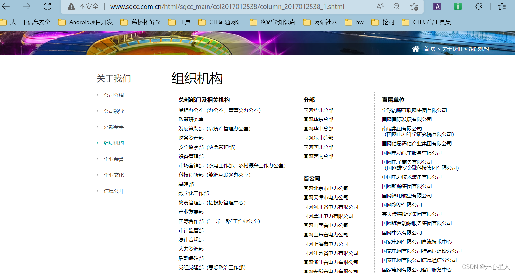Select 外部董事 in sidebar menu
Viewport: 515px width, 273px height.
114,127
